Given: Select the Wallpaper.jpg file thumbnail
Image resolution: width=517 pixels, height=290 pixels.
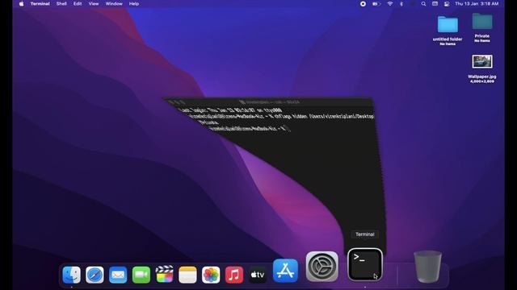Looking at the screenshot, I should [482, 61].
